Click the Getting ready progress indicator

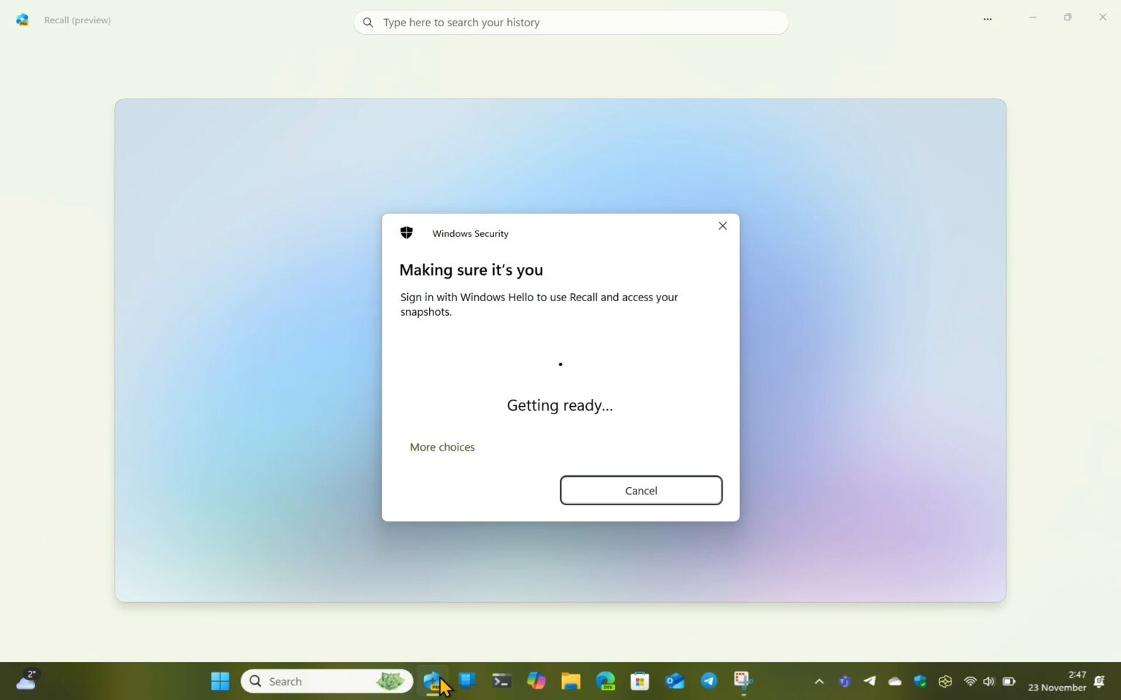click(x=560, y=364)
